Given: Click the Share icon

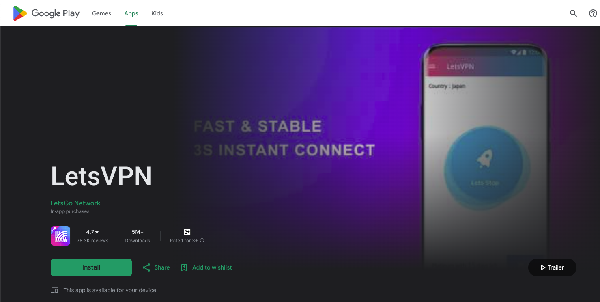Looking at the screenshot, I should (146, 267).
